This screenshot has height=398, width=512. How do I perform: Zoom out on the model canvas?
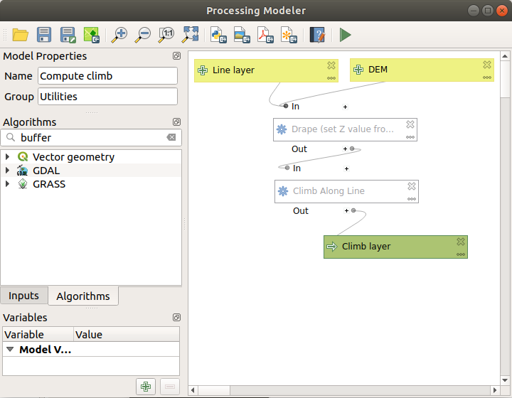[143, 34]
